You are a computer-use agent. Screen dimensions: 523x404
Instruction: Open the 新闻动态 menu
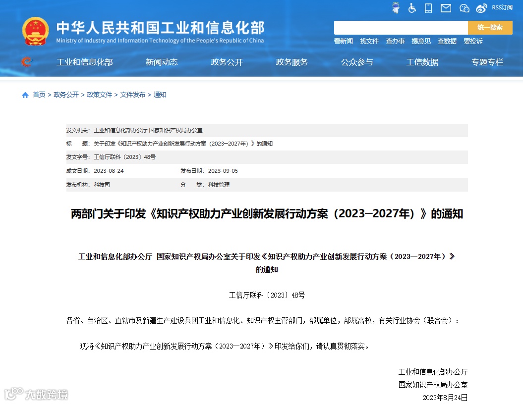[162, 62]
